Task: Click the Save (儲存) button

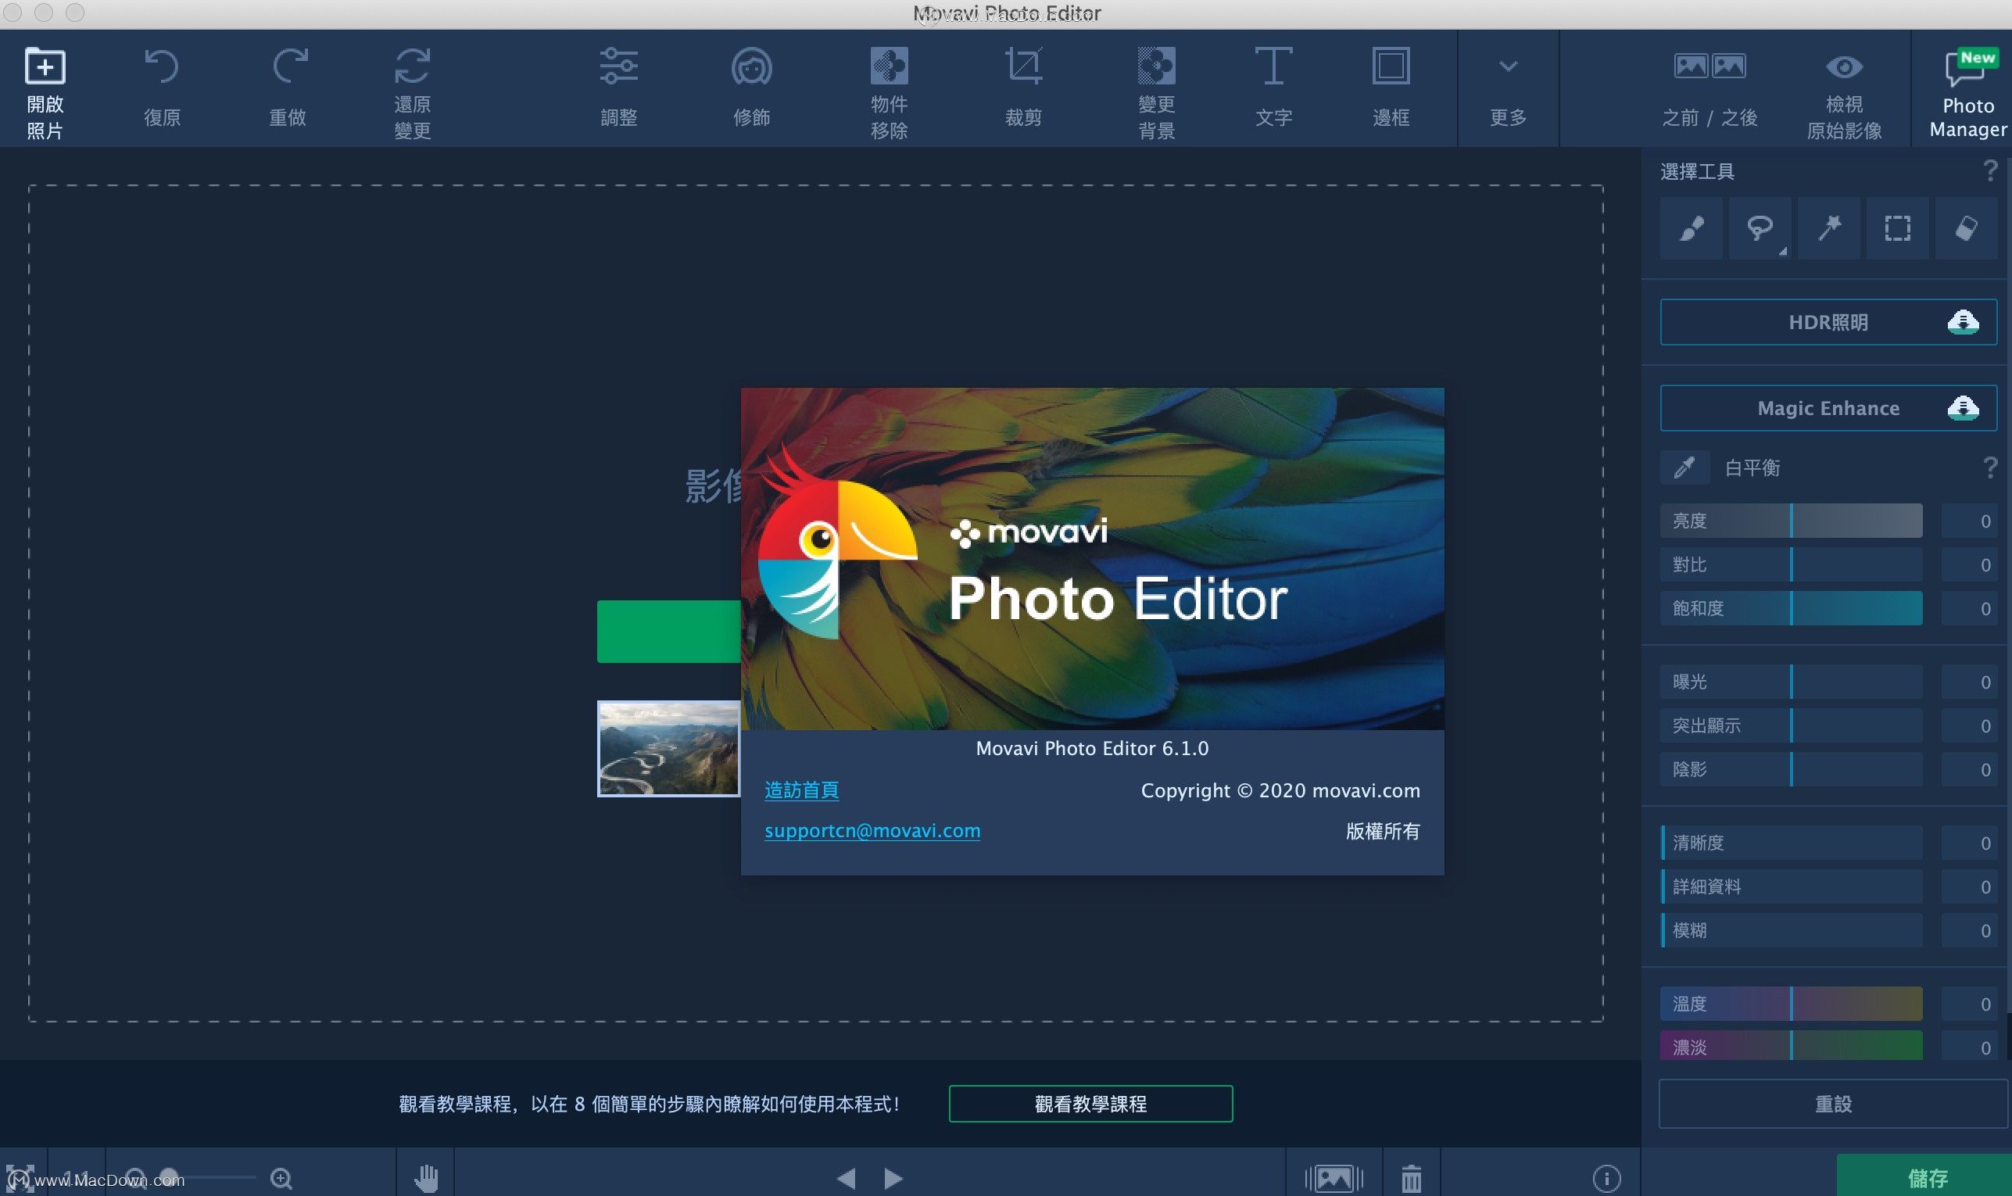Action: [x=1926, y=1176]
